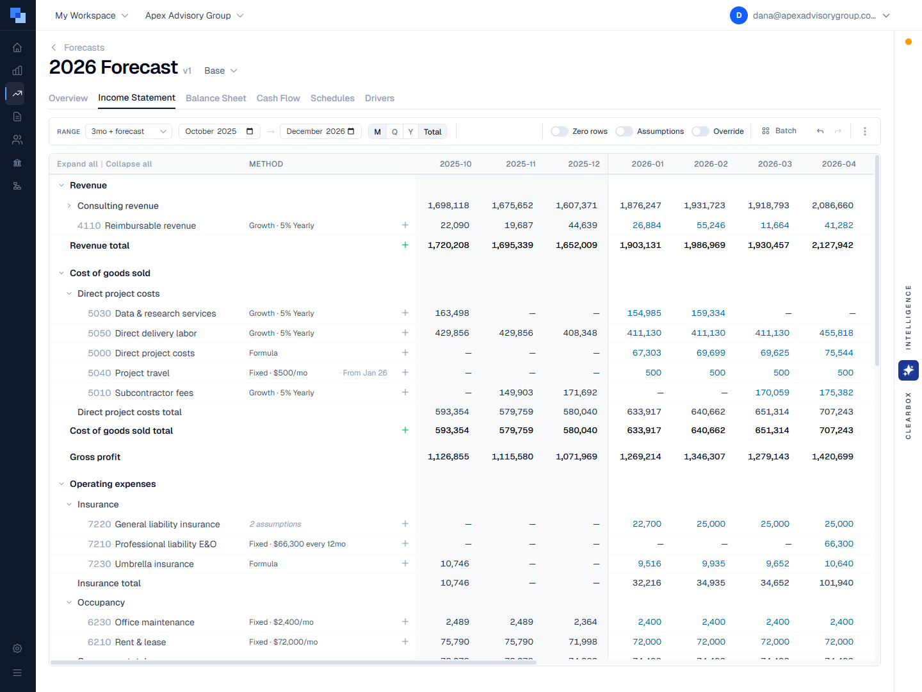Open the settings gear in sidebar
Image resolution: width=922 pixels, height=692 pixels.
click(x=17, y=648)
